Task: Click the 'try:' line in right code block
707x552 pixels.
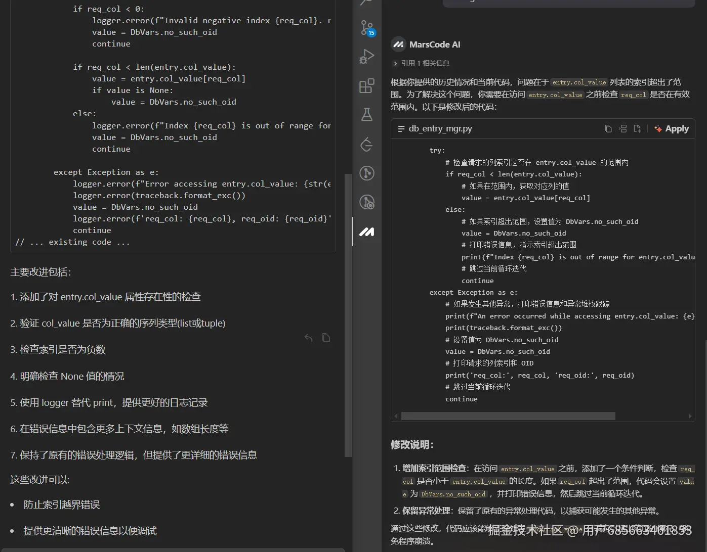Action: pos(437,150)
